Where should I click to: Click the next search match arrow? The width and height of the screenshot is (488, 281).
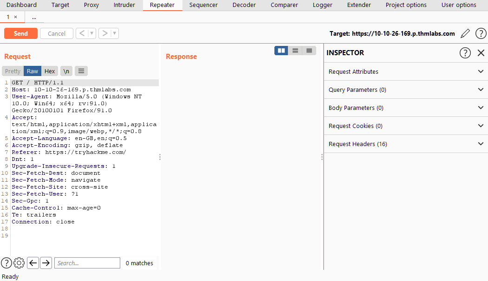coord(46,263)
